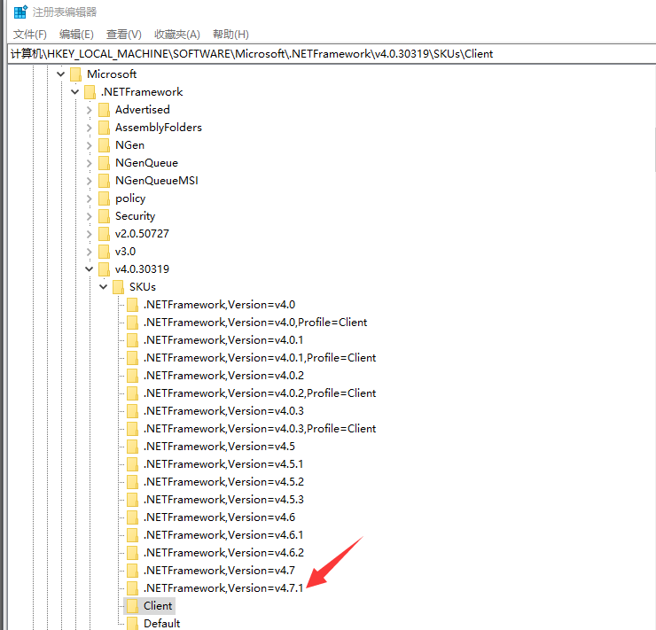Select the .NETFramework,Version=v4.0.1 key
This screenshot has width=656, height=630.
click(x=223, y=340)
